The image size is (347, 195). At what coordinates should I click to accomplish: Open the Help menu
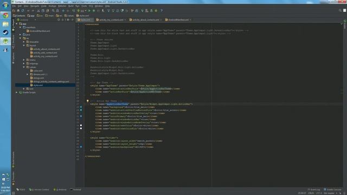(x=107, y=6)
